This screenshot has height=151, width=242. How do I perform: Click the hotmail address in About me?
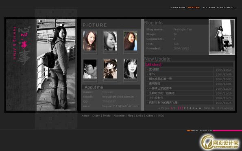[120, 106]
